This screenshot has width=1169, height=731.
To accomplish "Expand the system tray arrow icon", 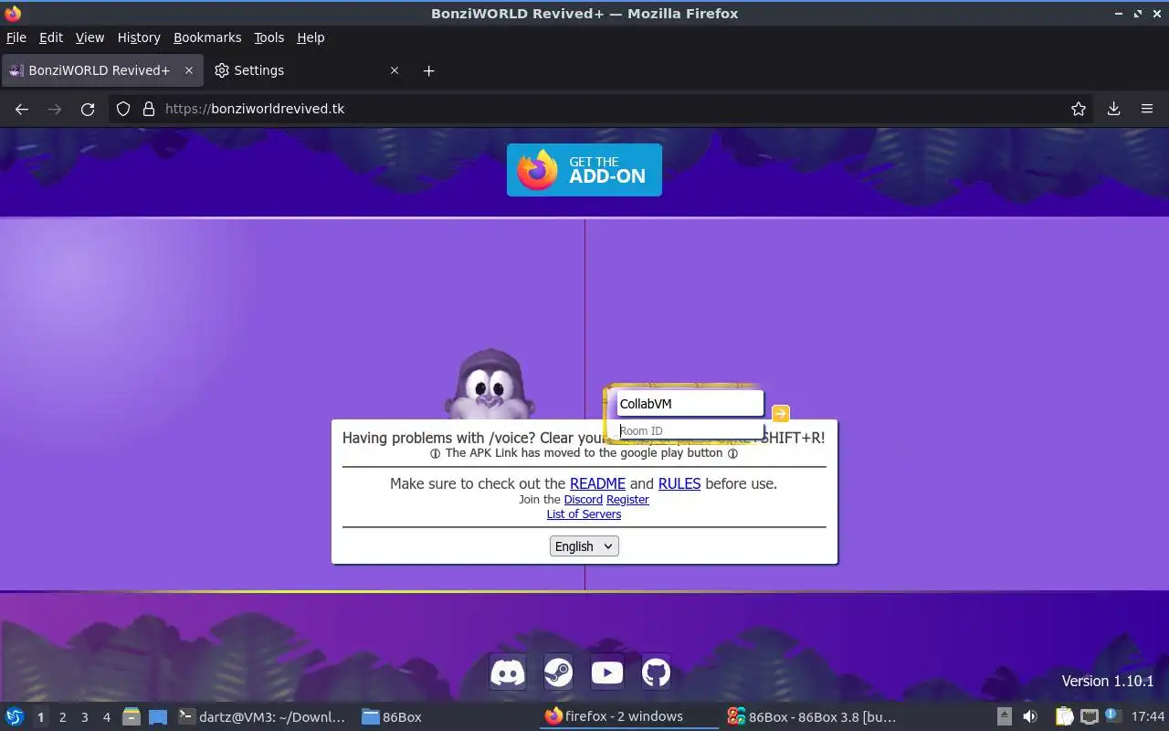I will coord(1004,717).
